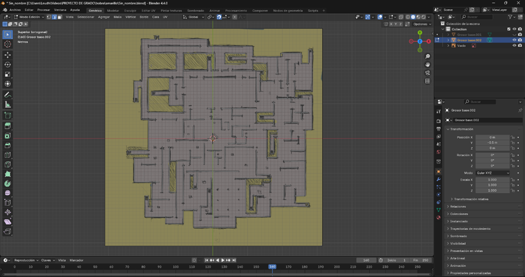This screenshot has height=277, width=525.
Task: Open the Malla menu
Action: click(x=117, y=17)
